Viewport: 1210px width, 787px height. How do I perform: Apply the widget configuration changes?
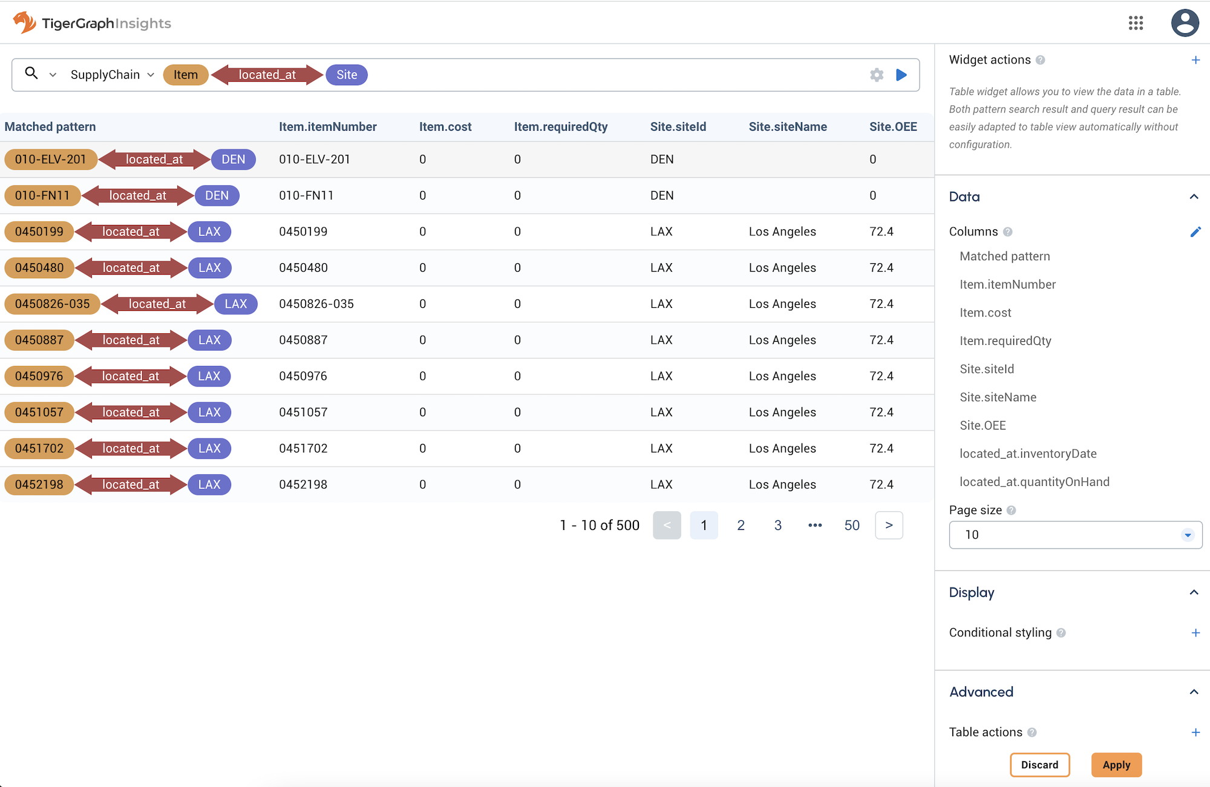[1116, 765]
